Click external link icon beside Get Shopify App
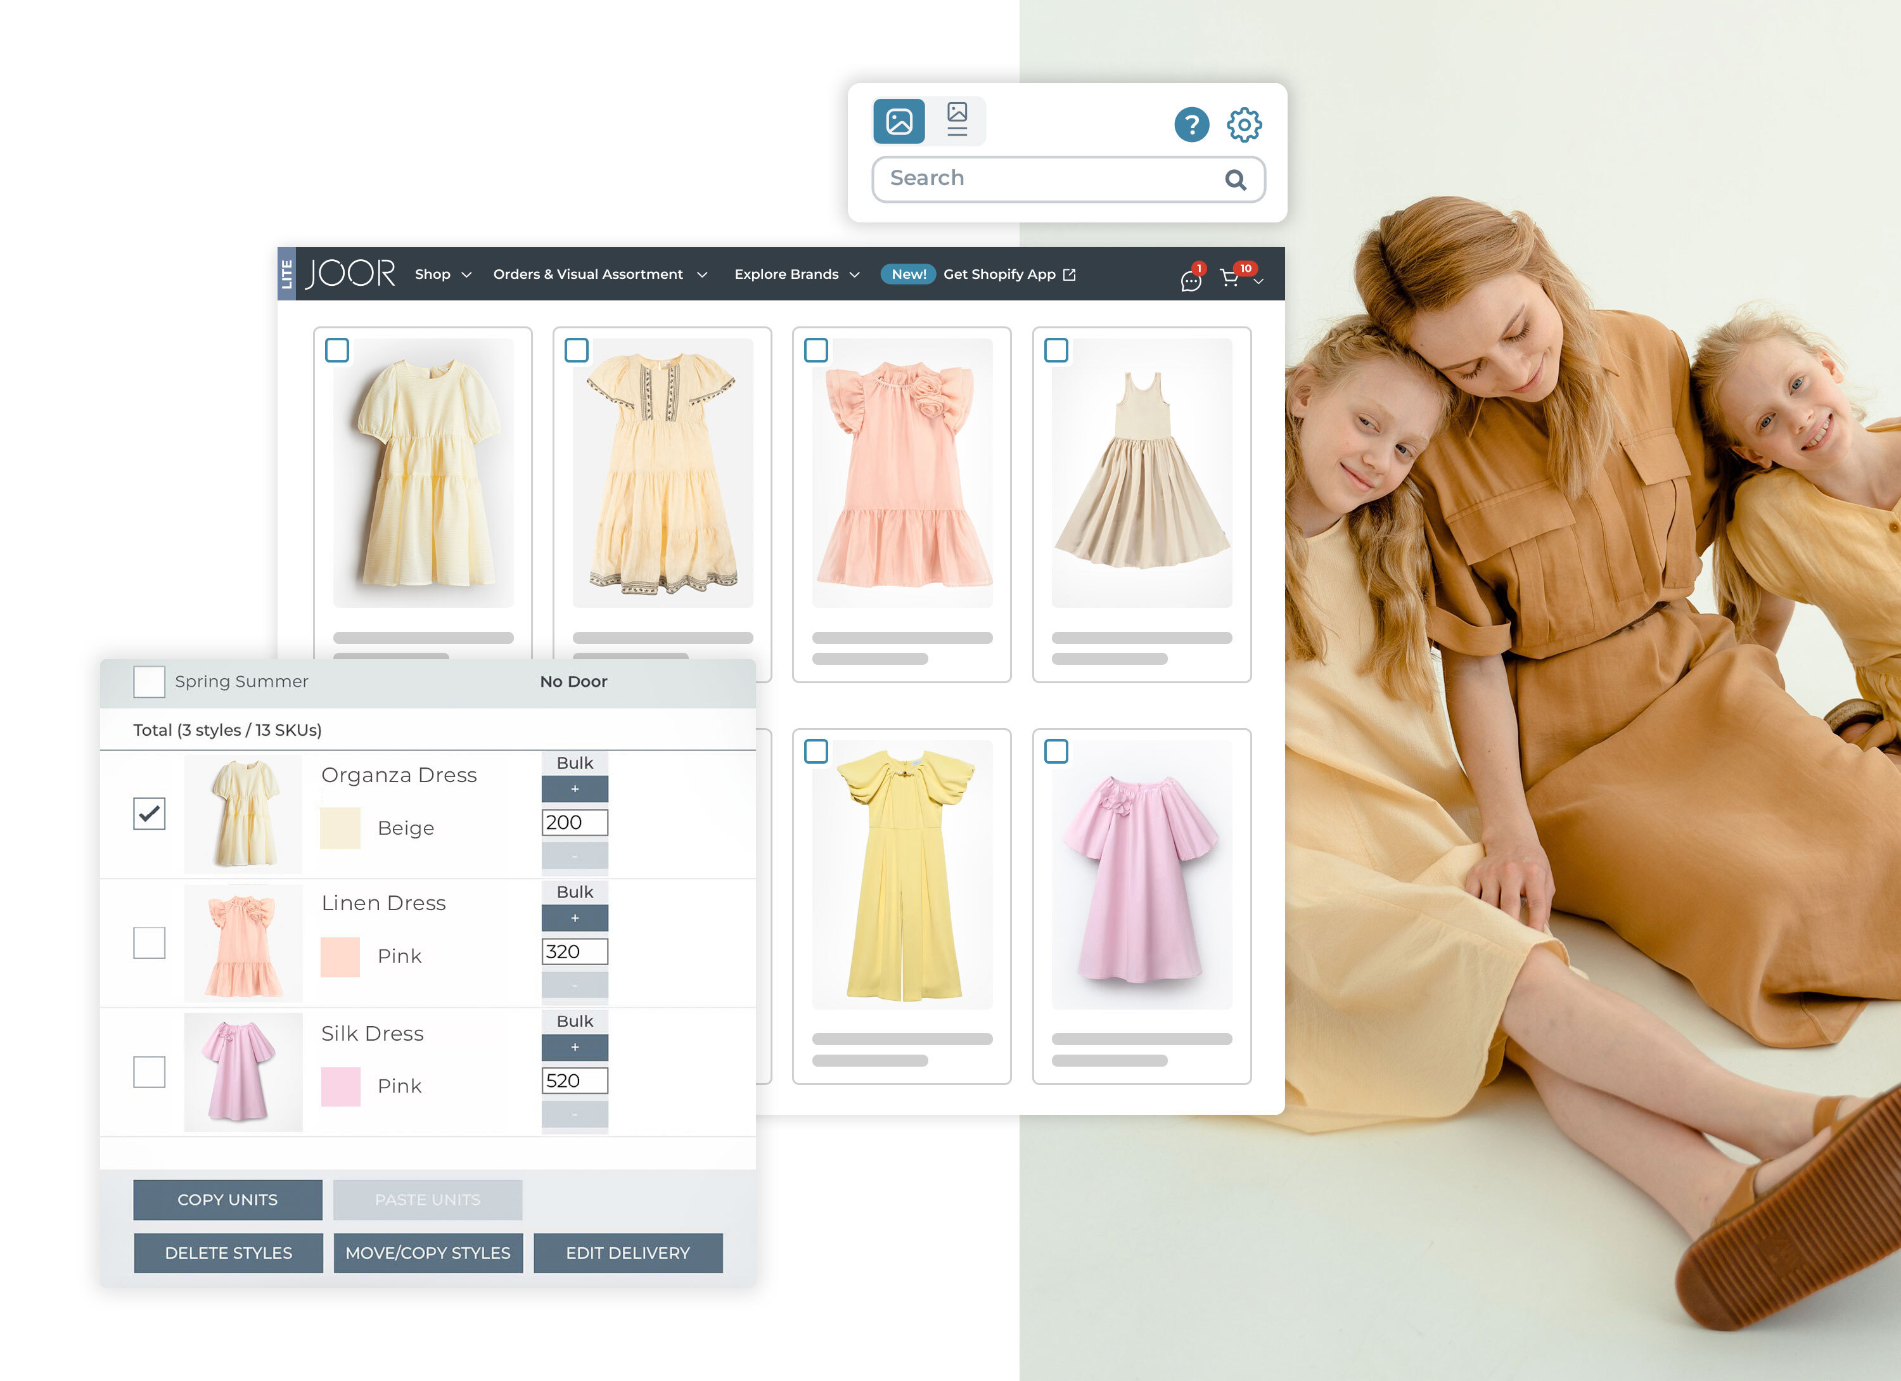The image size is (1901, 1381). coord(1069,274)
